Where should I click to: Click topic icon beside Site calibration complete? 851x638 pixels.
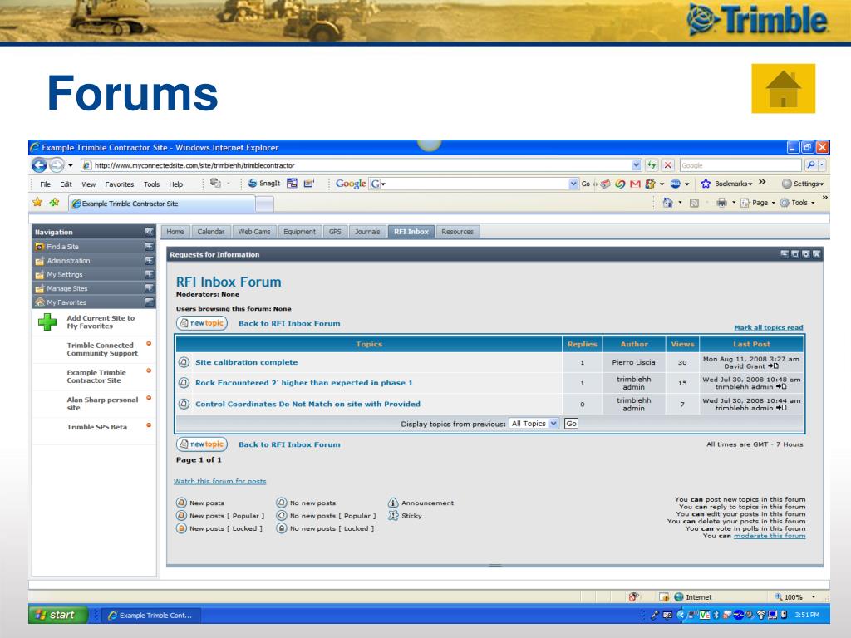click(184, 362)
